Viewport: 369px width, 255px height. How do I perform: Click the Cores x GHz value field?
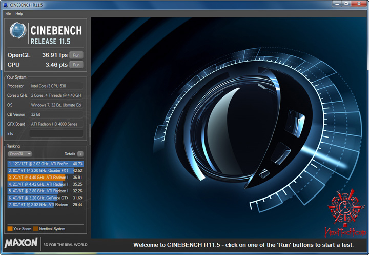[56, 95]
